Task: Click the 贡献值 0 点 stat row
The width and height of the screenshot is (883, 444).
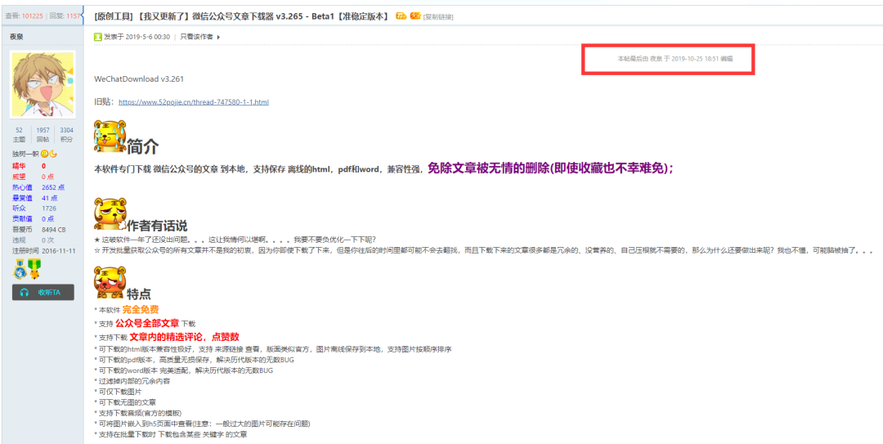Action: (x=33, y=219)
